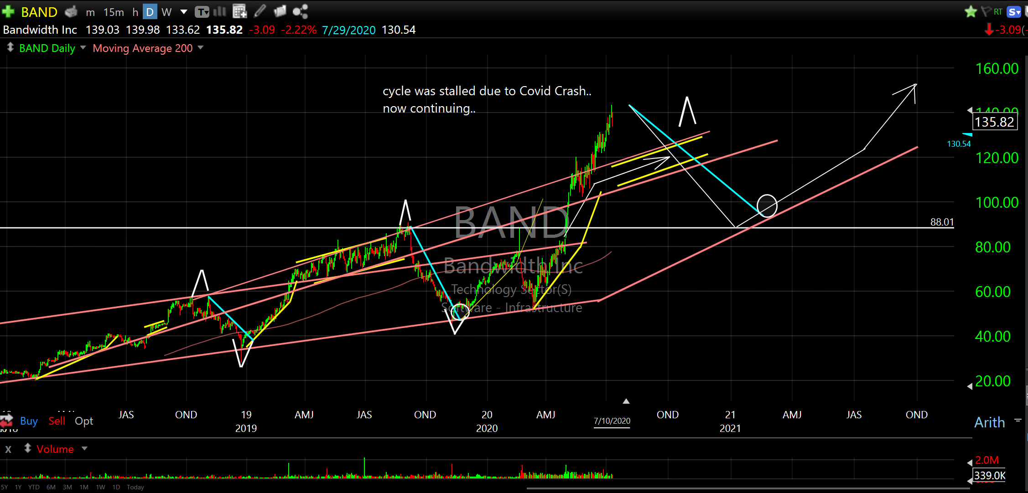The image size is (1028, 493).
Task: Click the bar chart style icon
Action: click(220, 11)
